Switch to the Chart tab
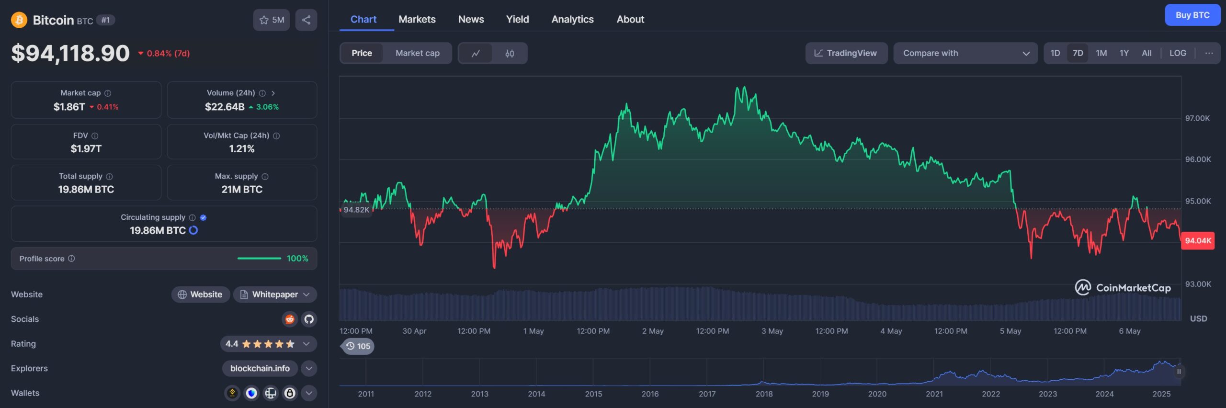 click(x=363, y=19)
